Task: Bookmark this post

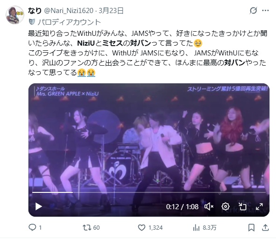Action: click(251, 228)
